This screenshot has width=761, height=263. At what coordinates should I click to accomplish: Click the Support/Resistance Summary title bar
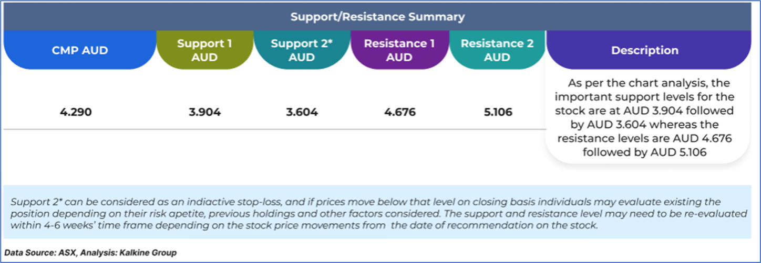pyautogui.click(x=377, y=17)
